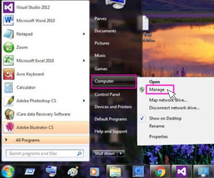The width and height of the screenshot is (214, 178).
Task: Launch the Zoom program icon
Action: (x=8, y=47)
